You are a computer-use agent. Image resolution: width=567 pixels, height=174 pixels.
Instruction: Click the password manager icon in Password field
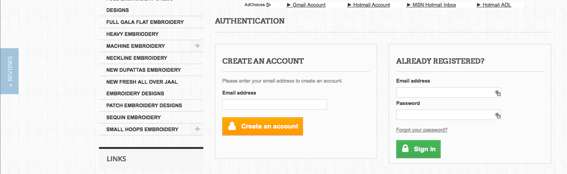[497, 115]
